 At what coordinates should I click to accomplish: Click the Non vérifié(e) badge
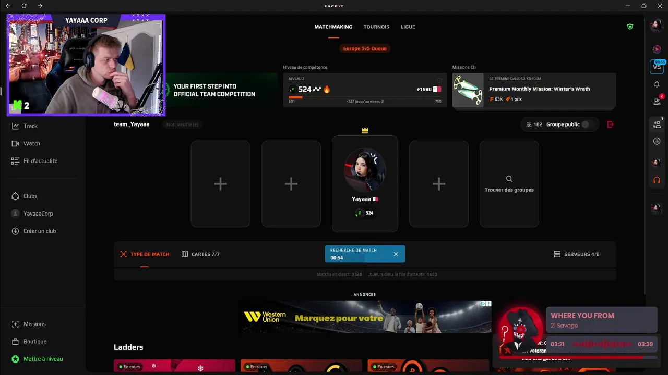182,124
